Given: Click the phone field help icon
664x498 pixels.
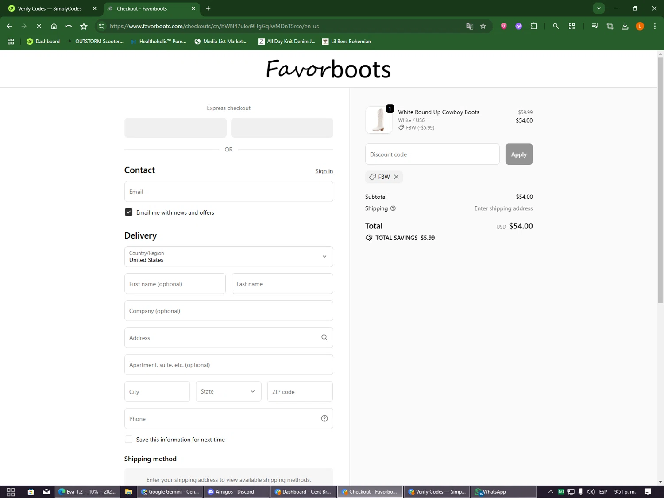Looking at the screenshot, I should (x=324, y=418).
